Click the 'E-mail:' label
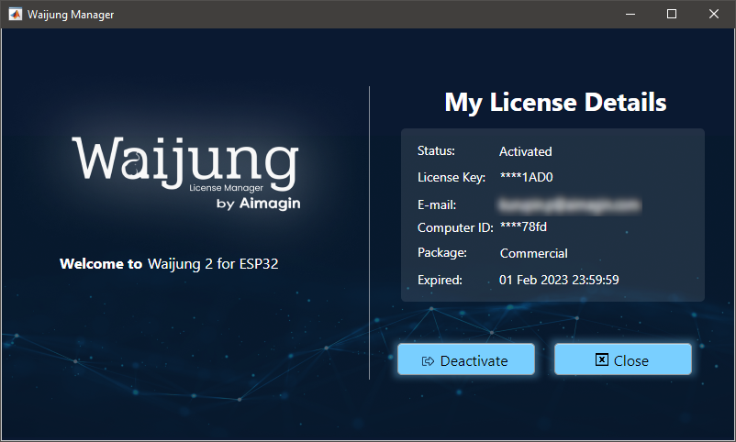The image size is (736, 442). coord(437,205)
